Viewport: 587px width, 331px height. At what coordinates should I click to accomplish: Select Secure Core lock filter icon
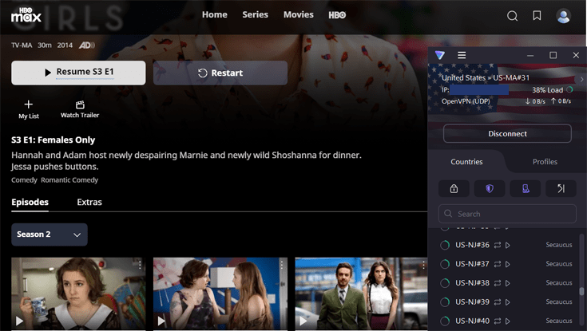pyautogui.click(x=454, y=188)
